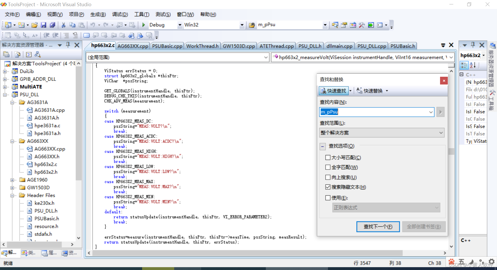Enable Match Whole Word checkbox
The height and width of the screenshot is (270, 497).
[328, 167]
